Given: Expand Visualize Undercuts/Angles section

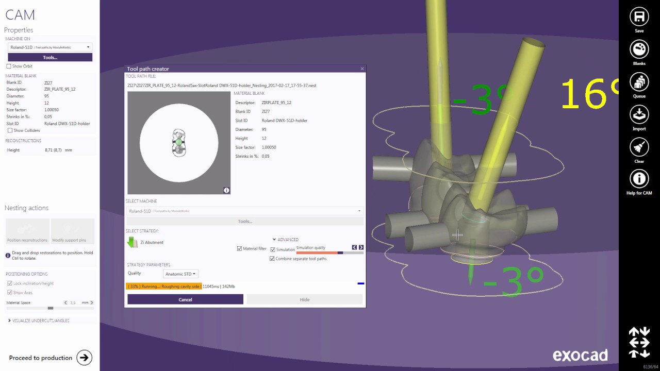Looking at the screenshot, I should click(x=39, y=321).
